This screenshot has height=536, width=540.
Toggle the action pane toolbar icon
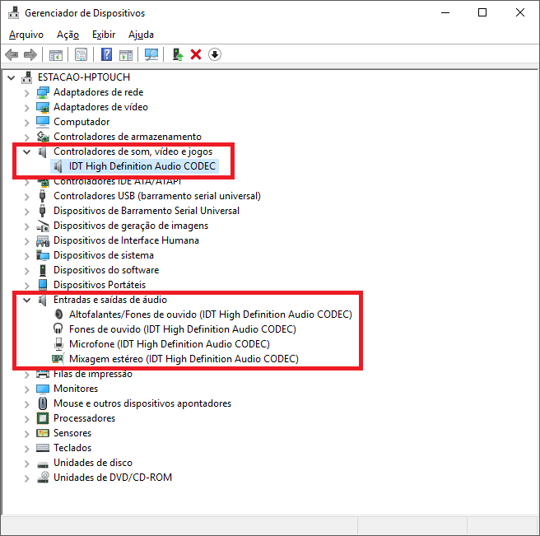(126, 54)
